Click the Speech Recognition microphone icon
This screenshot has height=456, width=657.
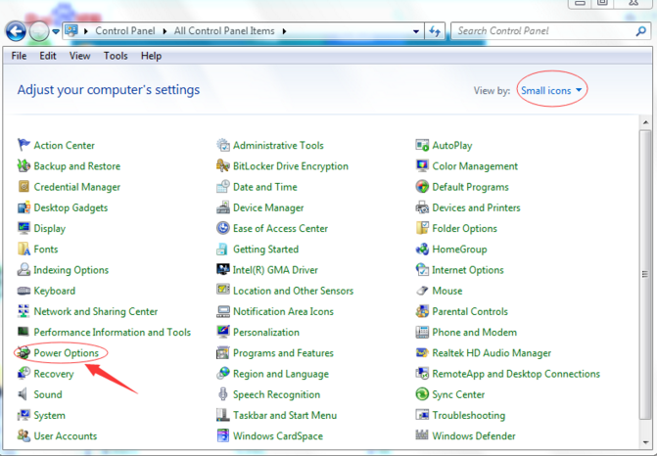click(x=223, y=394)
